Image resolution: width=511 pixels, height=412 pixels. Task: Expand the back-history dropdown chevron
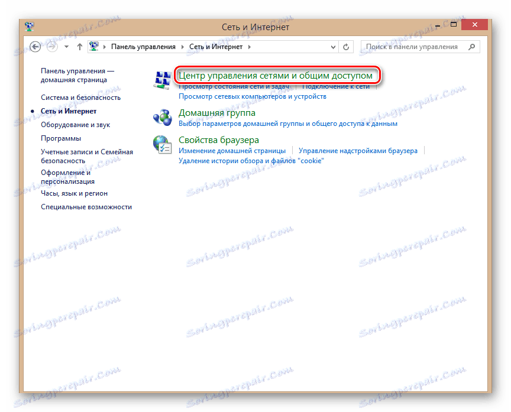[x=65, y=46]
